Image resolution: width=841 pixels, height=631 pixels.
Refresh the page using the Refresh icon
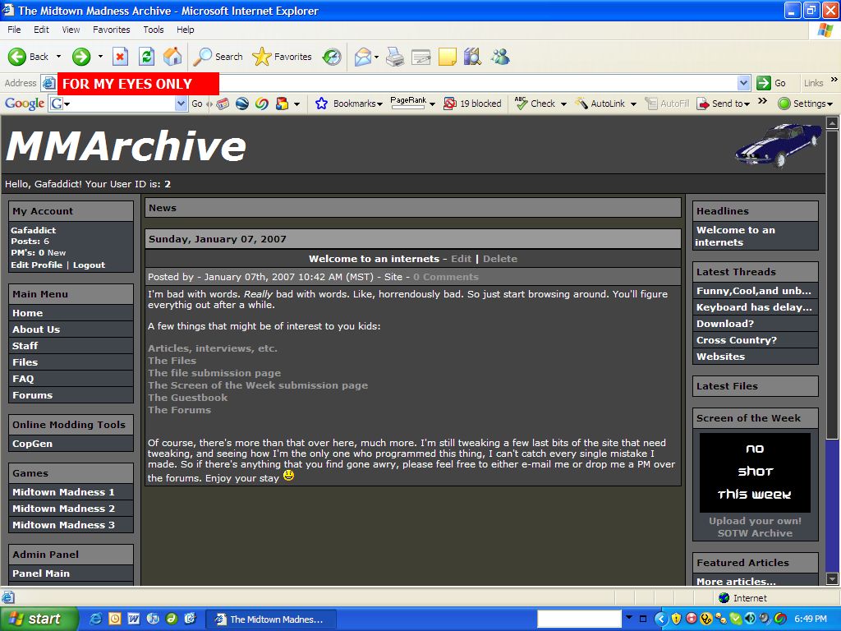146,57
